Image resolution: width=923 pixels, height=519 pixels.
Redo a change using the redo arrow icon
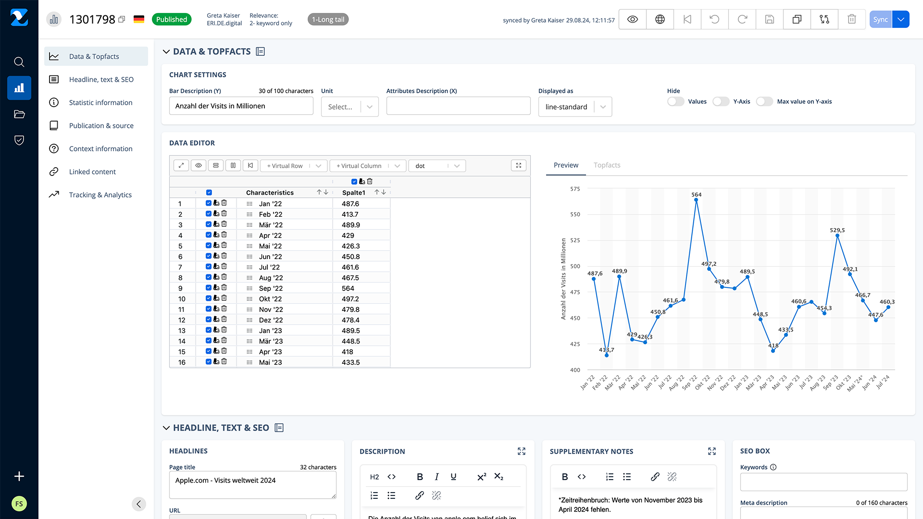pos(742,19)
